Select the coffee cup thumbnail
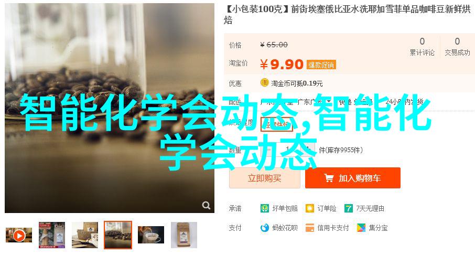The height and width of the screenshot is (255, 475). [x=151, y=235]
